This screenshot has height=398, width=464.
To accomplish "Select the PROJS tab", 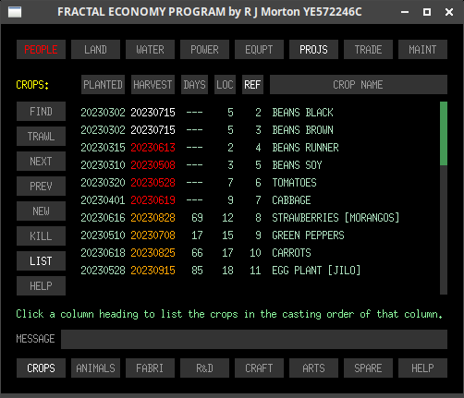I will (313, 49).
